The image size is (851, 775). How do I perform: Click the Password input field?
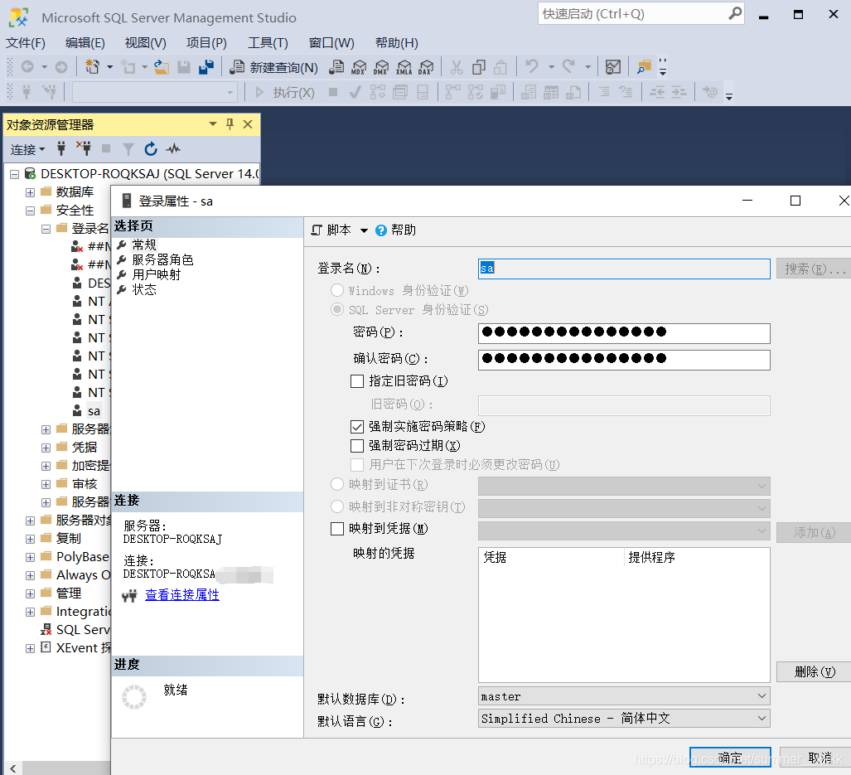tap(624, 333)
